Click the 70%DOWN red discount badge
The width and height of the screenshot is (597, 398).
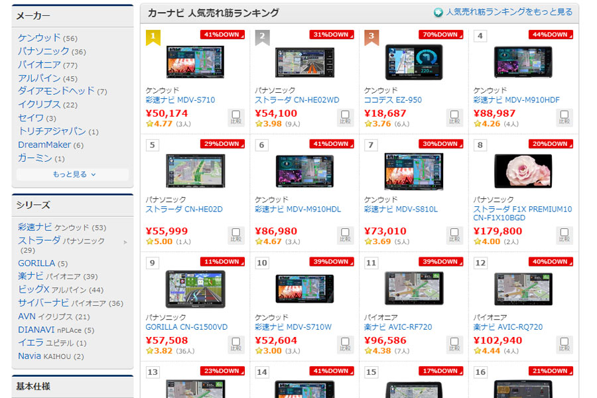(x=441, y=34)
